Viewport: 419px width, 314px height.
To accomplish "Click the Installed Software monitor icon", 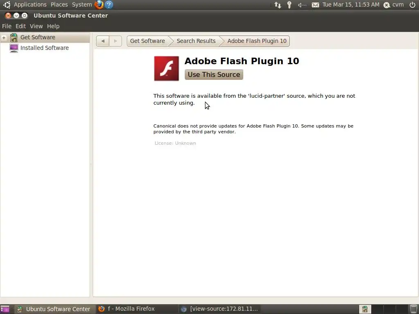I will click(x=14, y=48).
